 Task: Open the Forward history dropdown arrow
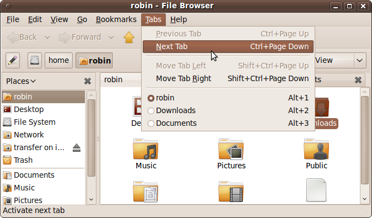[x=111, y=38]
